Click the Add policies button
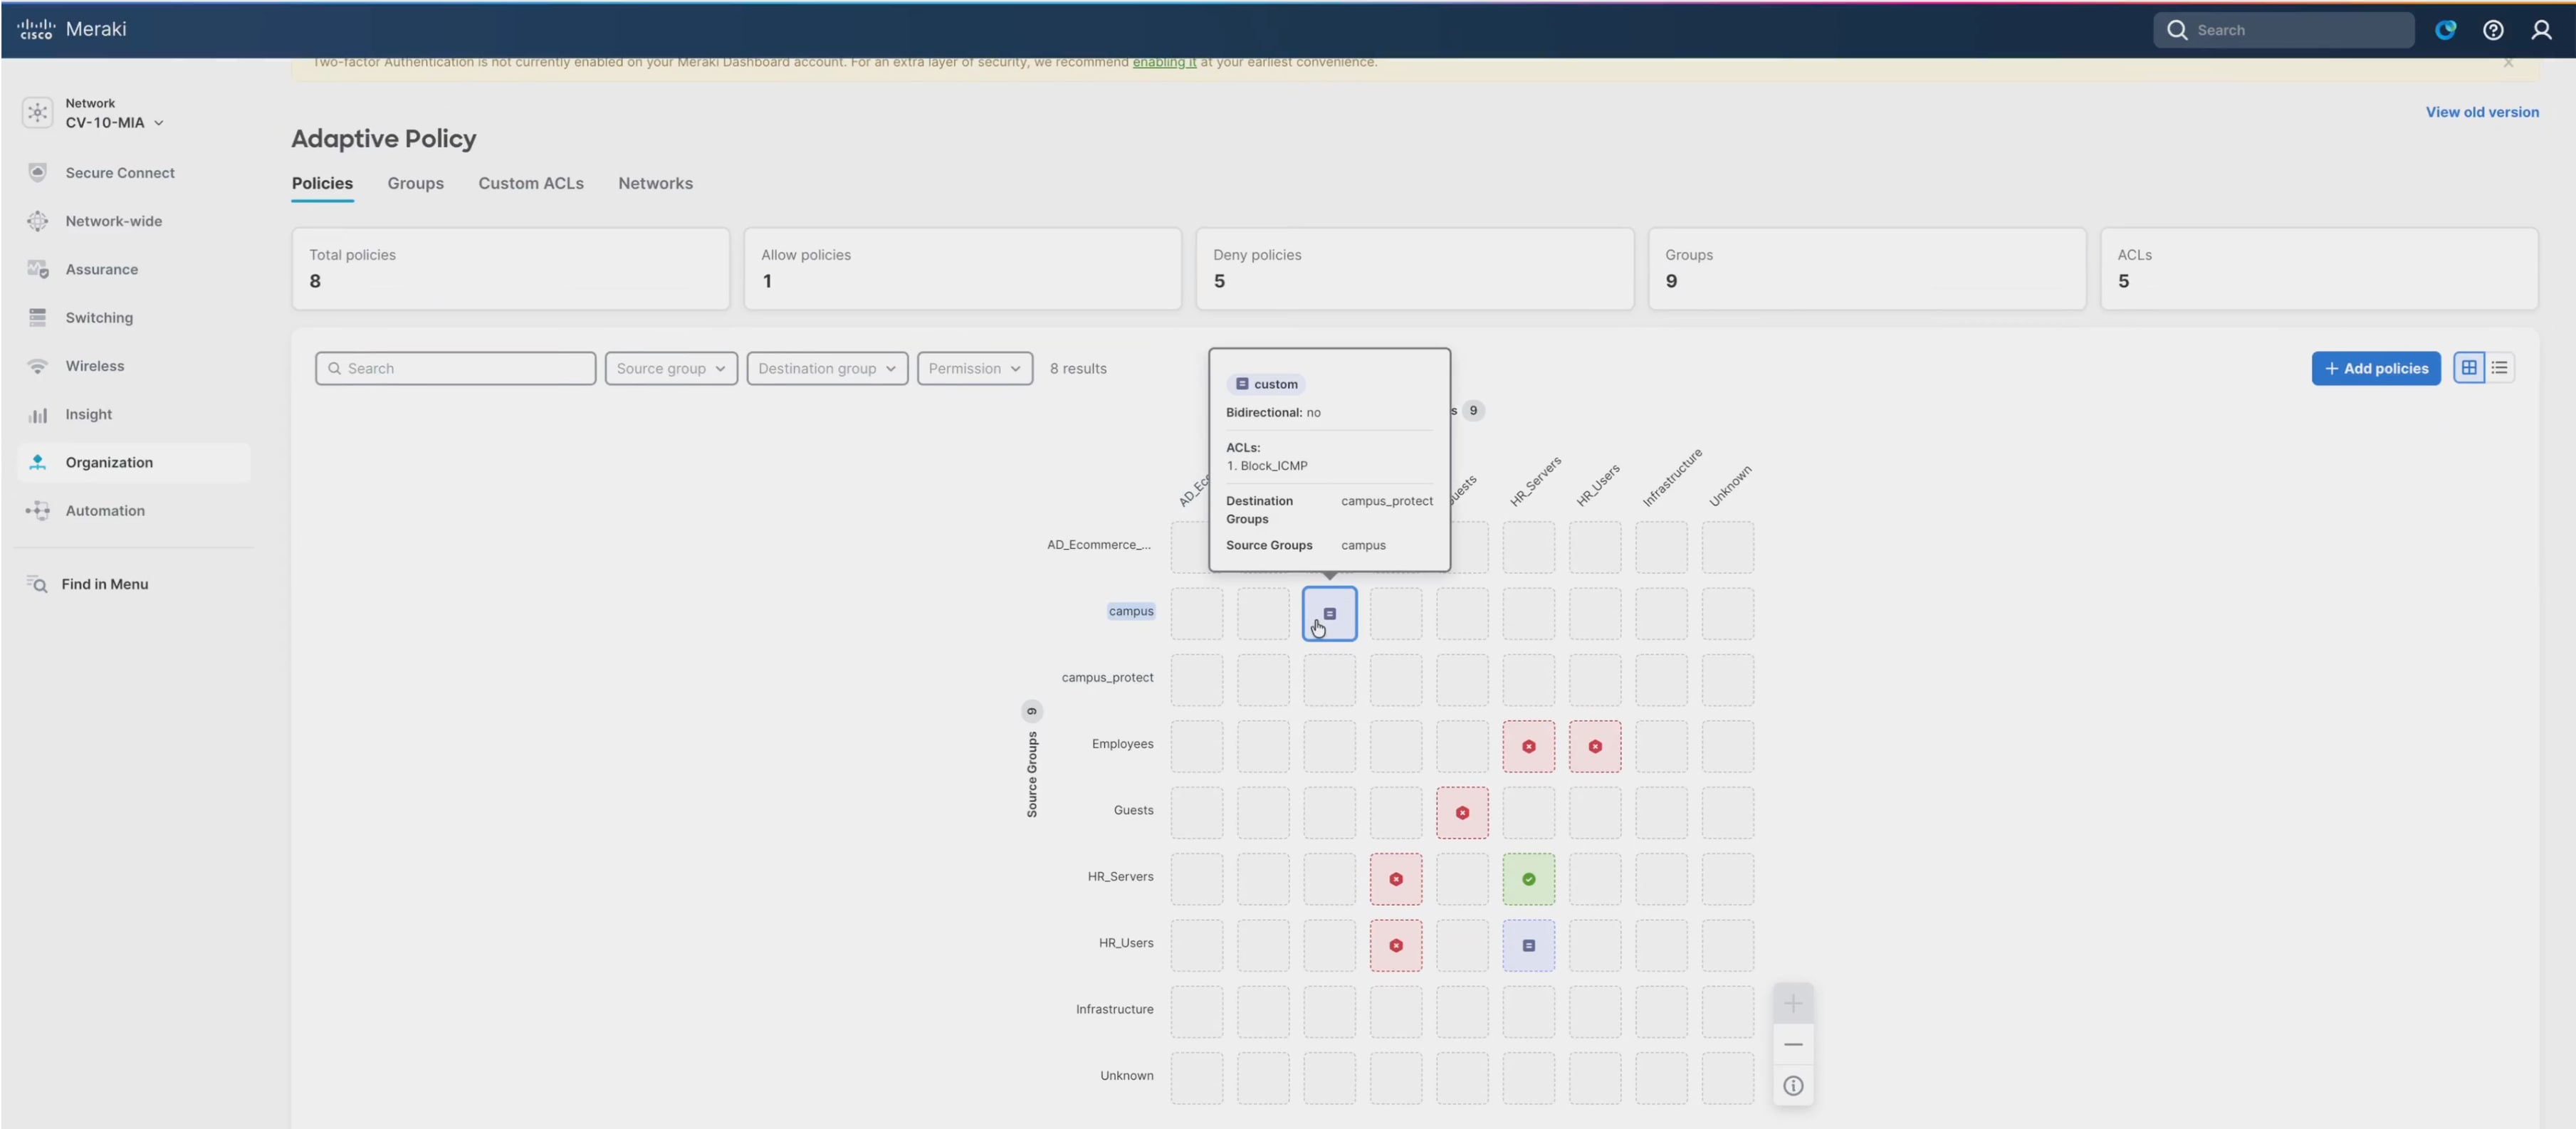The height and width of the screenshot is (1129, 2576). point(2375,368)
